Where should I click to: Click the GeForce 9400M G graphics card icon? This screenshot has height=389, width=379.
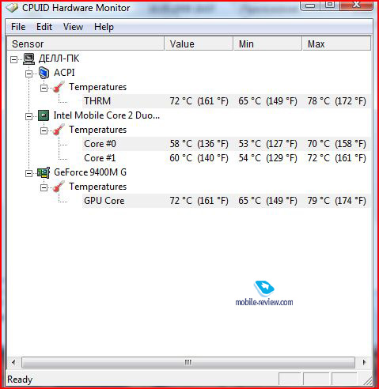point(44,172)
